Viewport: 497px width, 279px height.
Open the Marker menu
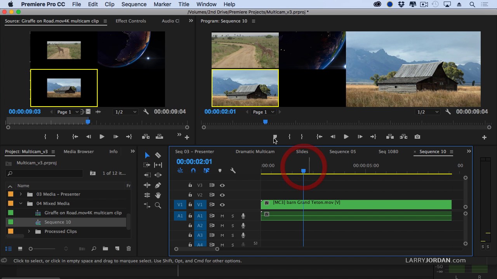(162, 4)
